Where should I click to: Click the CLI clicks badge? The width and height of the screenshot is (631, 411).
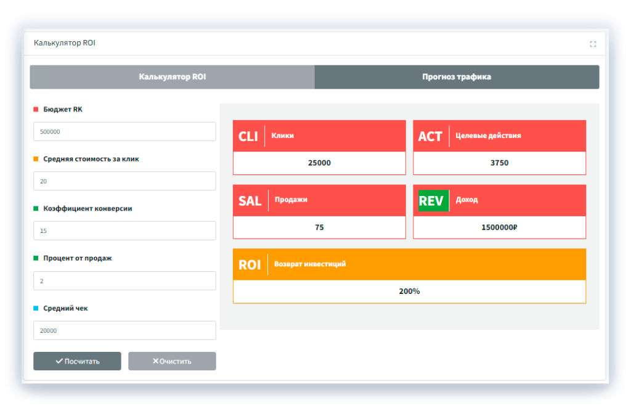pyautogui.click(x=248, y=136)
